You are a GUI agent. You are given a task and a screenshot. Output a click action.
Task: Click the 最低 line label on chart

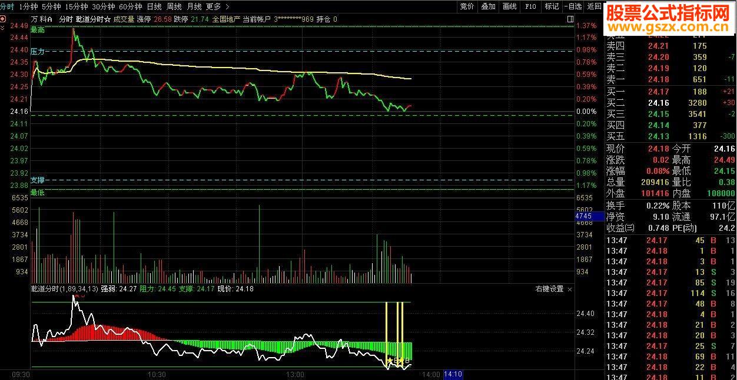pos(38,193)
